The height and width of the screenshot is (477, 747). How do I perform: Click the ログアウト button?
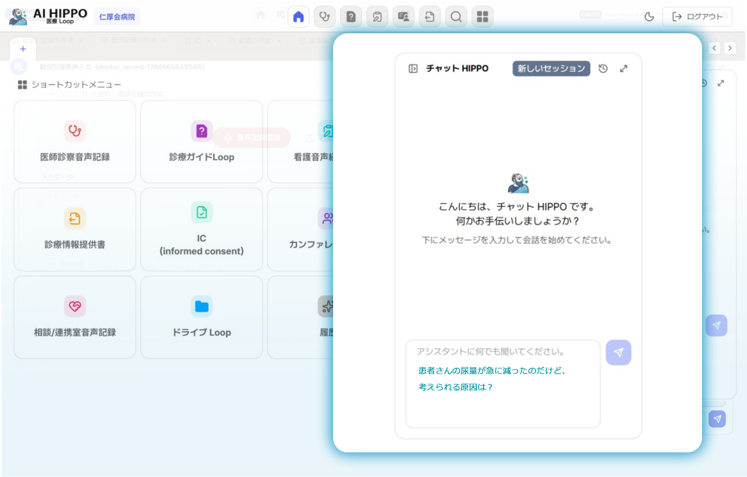697,16
